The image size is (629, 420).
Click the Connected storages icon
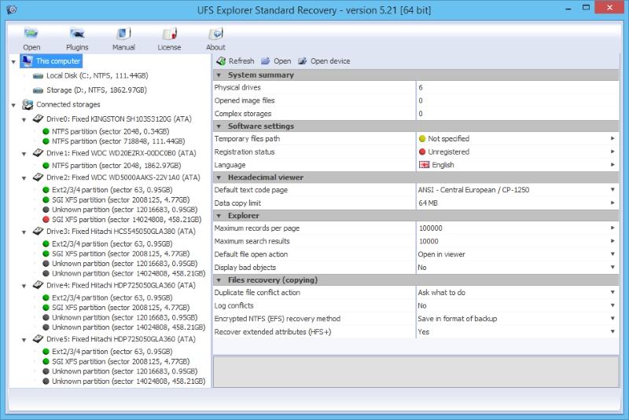pos(28,104)
